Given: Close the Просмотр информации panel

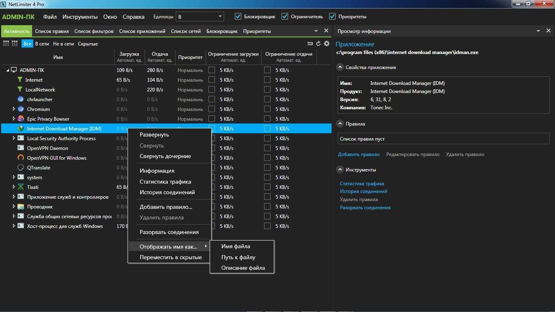Looking at the screenshot, I should pyautogui.click(x=548, y=31).
